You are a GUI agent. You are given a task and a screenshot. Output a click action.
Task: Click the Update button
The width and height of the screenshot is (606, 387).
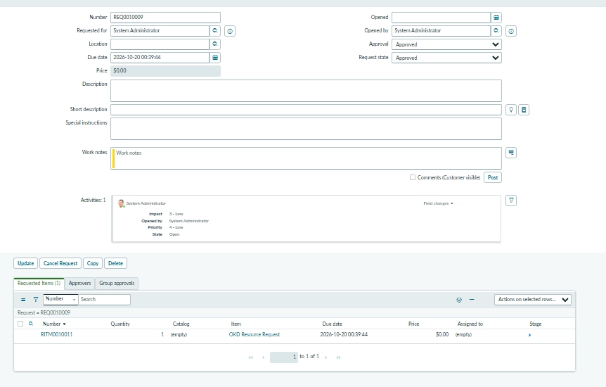(26, 263)
